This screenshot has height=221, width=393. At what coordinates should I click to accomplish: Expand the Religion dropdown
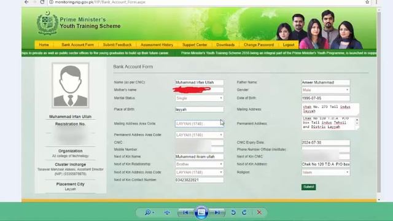point(325,173)
